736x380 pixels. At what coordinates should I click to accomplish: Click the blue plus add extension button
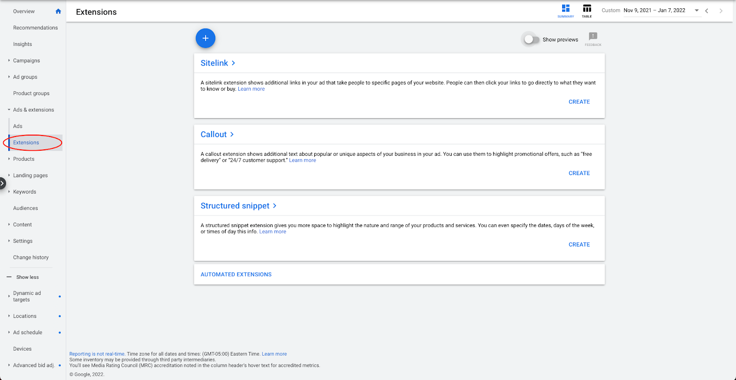point(206,38)
